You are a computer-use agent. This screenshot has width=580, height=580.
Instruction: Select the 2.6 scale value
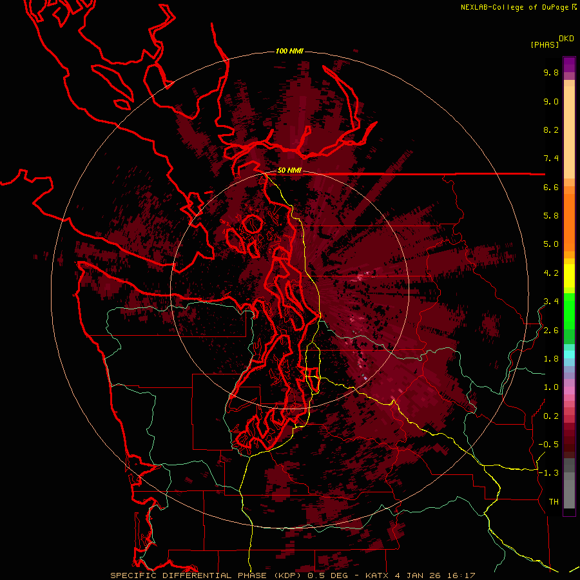pyautogui.click(x=551, y=331)
